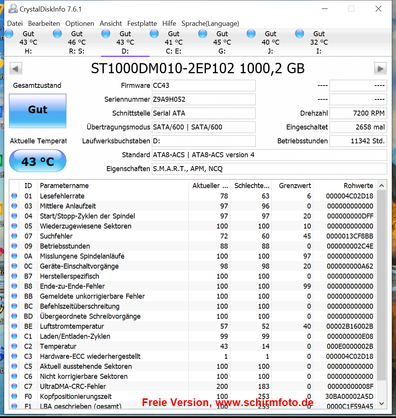Viewport: 396px width, 418px height.
Task: Select the Herstellerspezifisch row
Action: point(193,276)
